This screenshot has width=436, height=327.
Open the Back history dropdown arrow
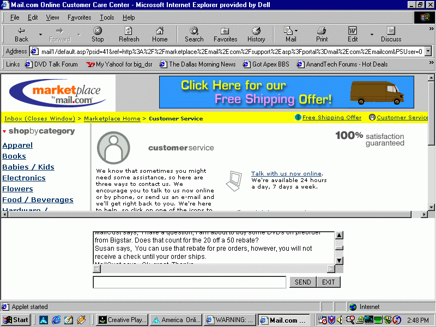coord(40,34)
